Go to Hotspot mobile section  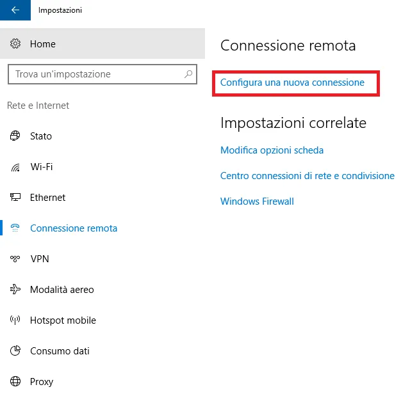coord(63,320)
